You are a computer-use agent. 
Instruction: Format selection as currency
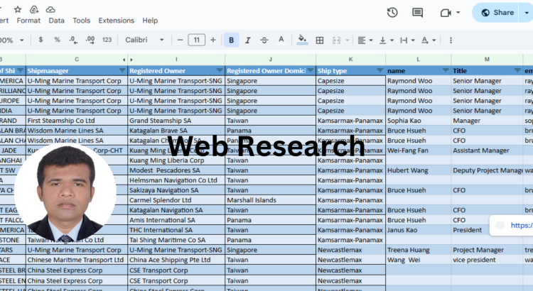point(41,40)
